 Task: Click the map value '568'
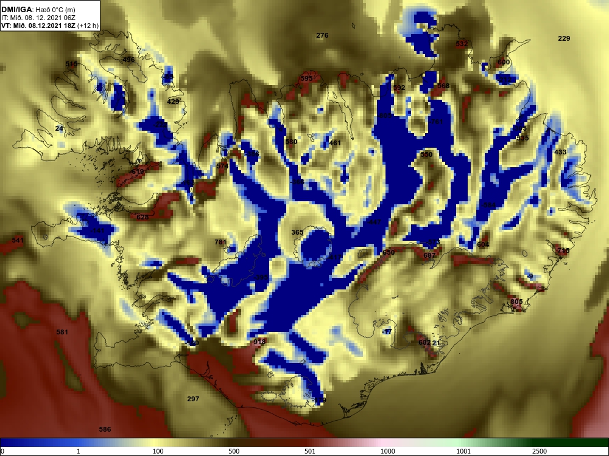[443, 86]
